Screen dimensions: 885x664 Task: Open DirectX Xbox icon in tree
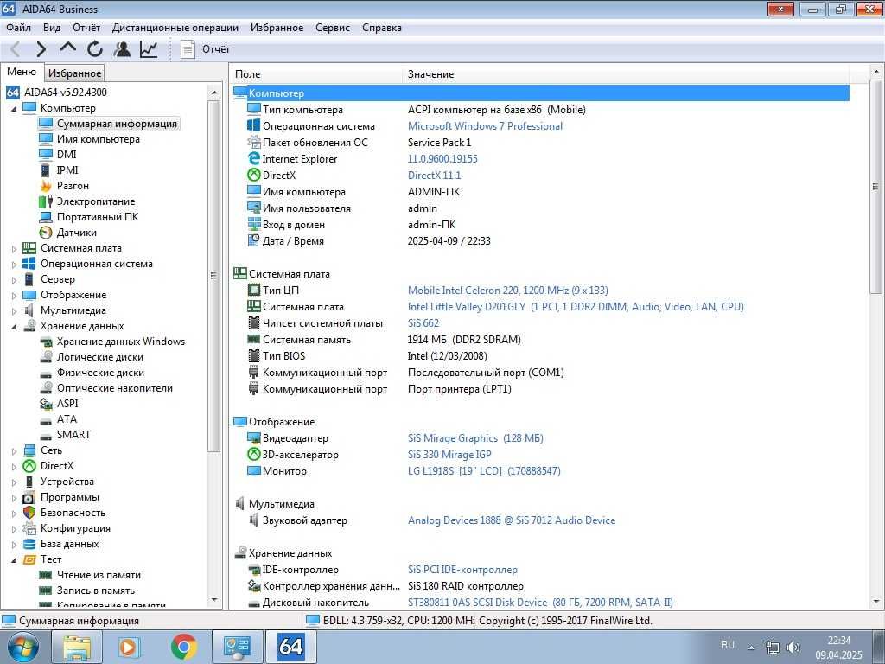point(29,466)
